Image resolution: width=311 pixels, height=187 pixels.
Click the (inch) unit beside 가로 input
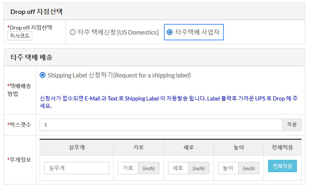(x=149, y=168)
